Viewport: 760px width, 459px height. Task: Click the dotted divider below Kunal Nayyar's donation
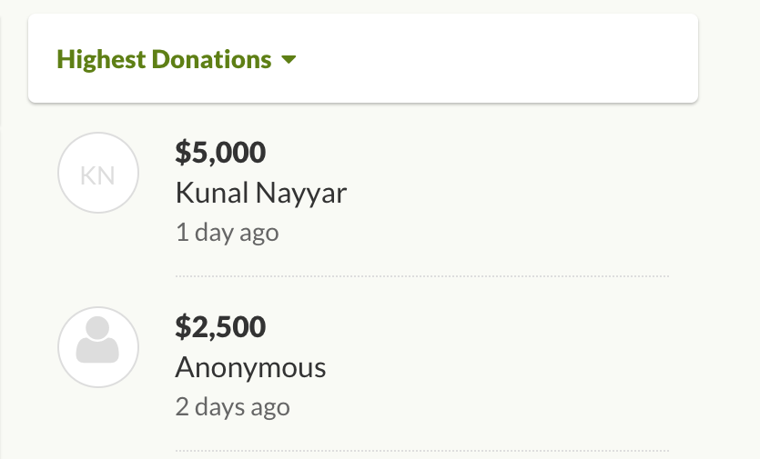[x=421, y=275]
